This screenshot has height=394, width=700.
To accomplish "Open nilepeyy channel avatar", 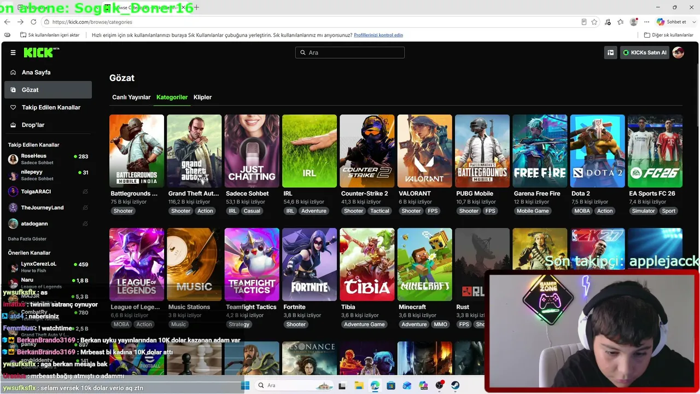I will pyautogui.click(x=13, y=175).
